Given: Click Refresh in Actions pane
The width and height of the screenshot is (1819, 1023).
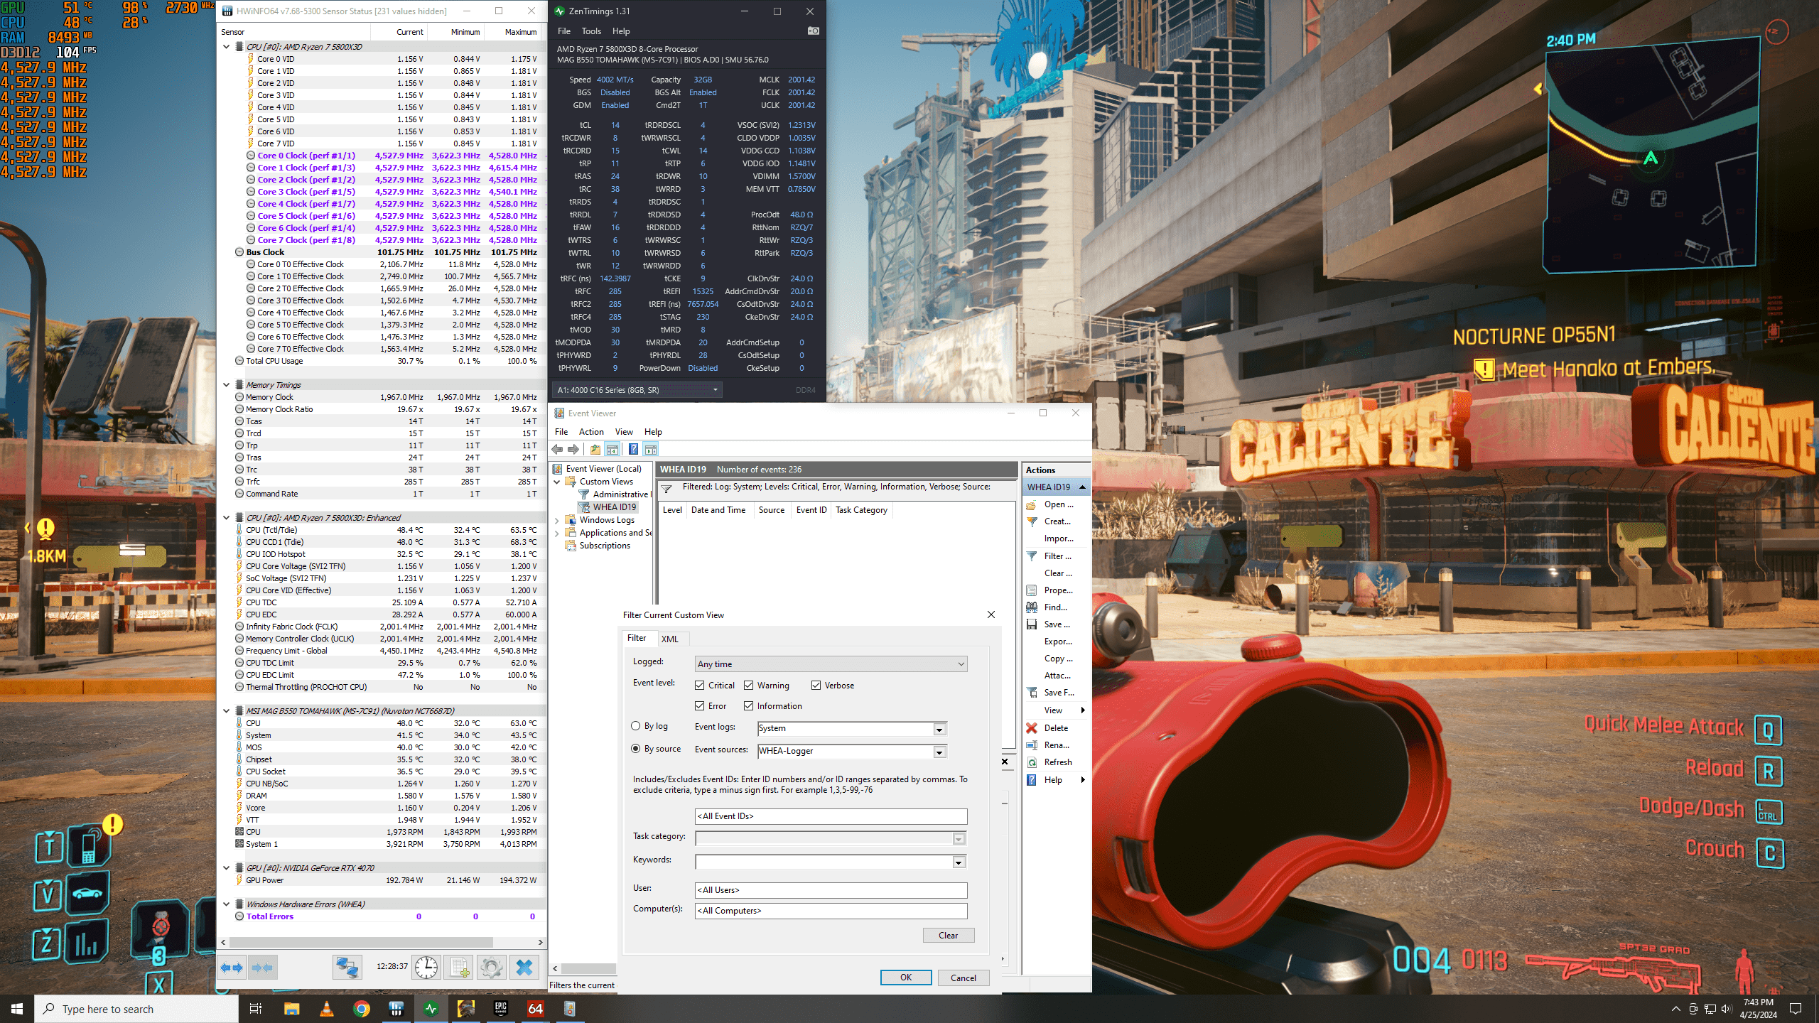Looking at the screenshot, I should click(x=1057, y=762).
